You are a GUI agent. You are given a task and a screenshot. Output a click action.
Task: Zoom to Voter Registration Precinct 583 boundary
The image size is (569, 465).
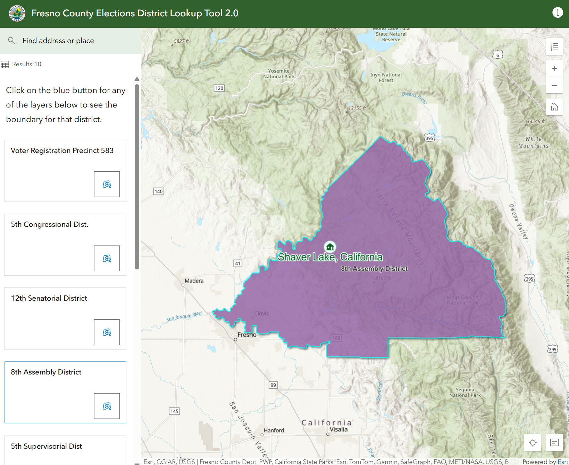tap(107, 184)
